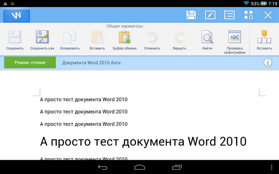Open the Android overflow three-dot menu
The width and height of the screenshot is (279, 174).
tap(272, 167)
